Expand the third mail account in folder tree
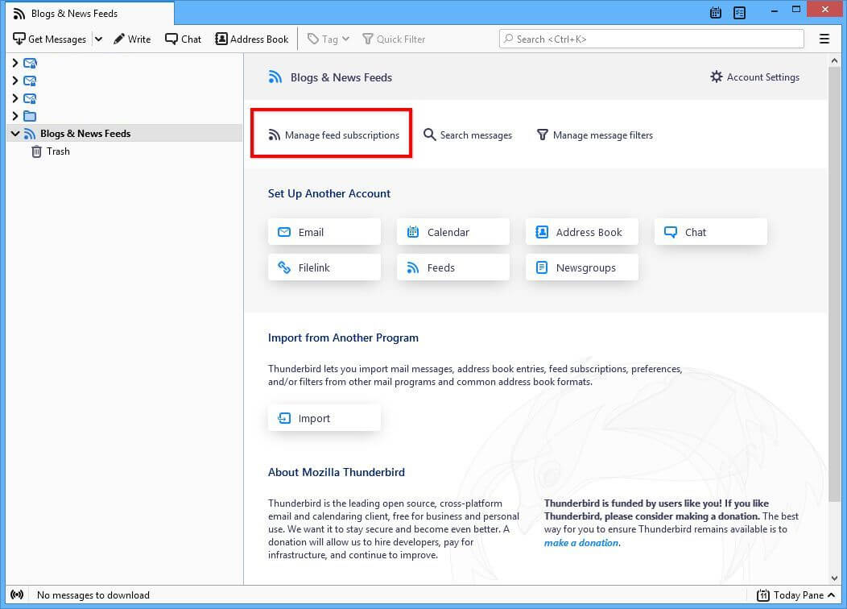 [15, 98]
